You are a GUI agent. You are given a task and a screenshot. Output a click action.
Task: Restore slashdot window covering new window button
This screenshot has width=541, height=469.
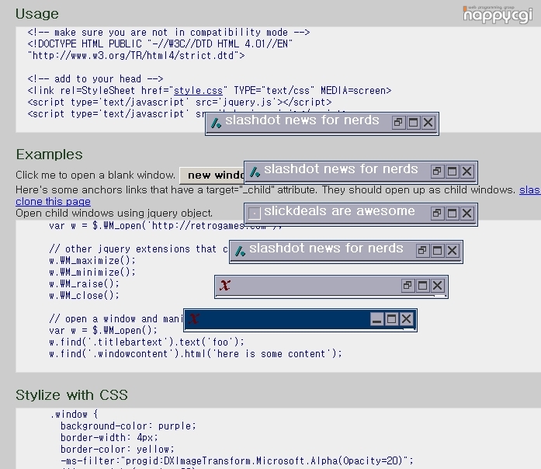coord(437,172)
